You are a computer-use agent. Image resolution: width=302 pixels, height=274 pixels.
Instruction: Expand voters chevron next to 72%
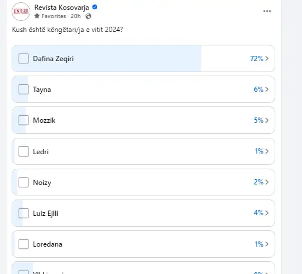(x=267, y=58)
